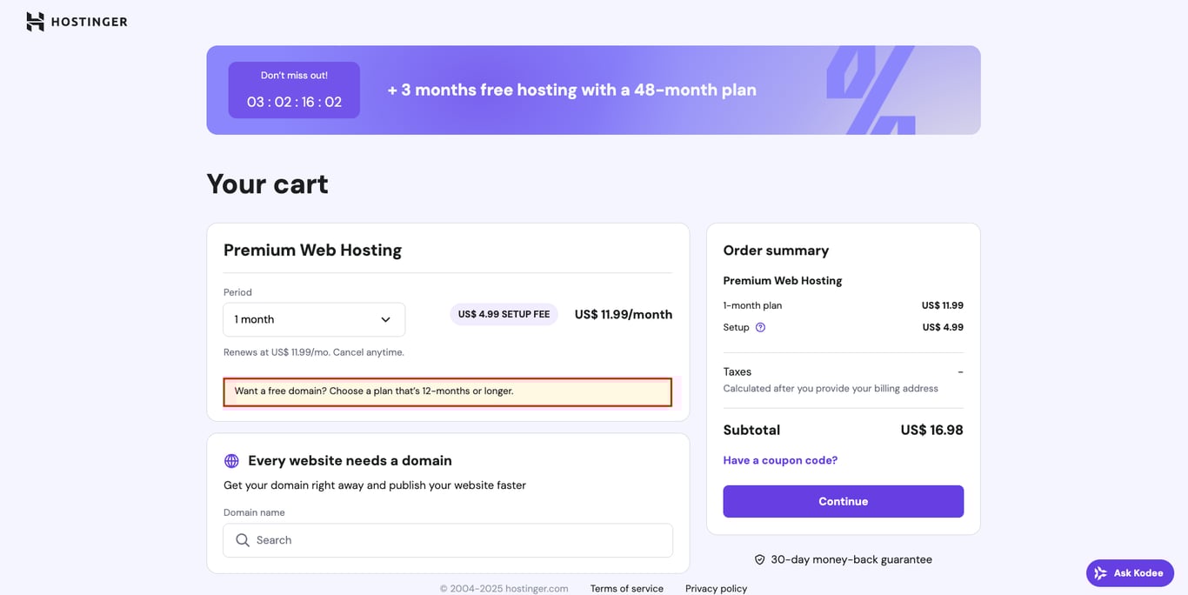Open the Terms of service page
The image size is (1188, 595).
point(626,588)
